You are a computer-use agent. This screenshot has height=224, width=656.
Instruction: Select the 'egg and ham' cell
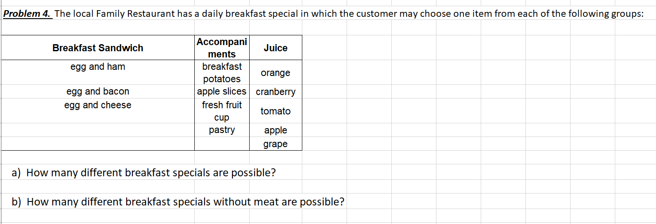(98, 67)
